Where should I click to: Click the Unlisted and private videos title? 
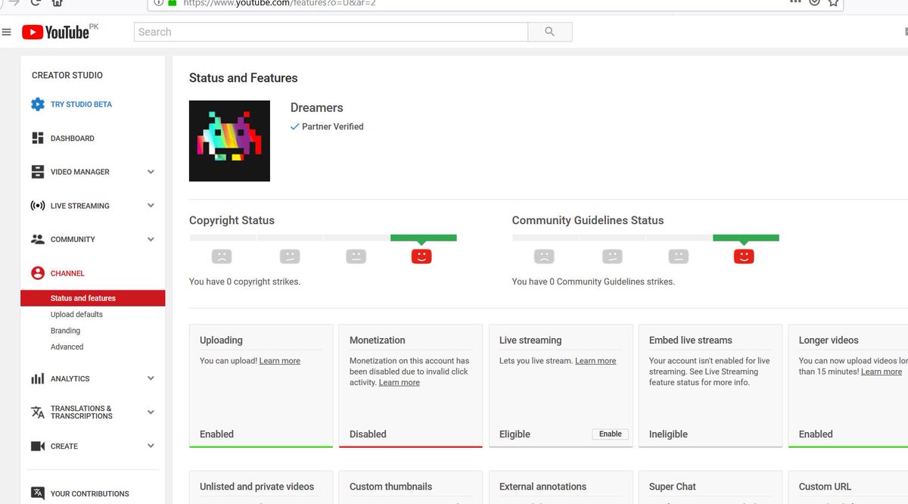(x=257, y=487)
